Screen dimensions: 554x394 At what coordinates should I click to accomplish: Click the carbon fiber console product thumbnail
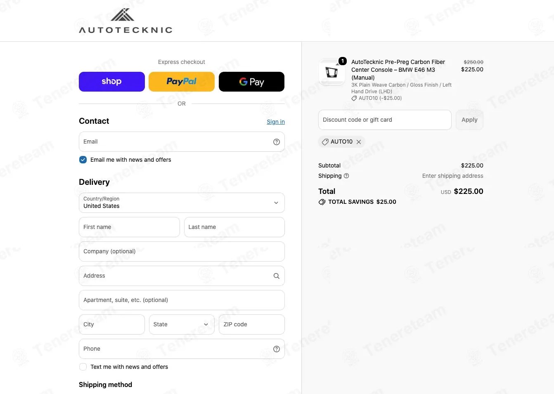331,72
